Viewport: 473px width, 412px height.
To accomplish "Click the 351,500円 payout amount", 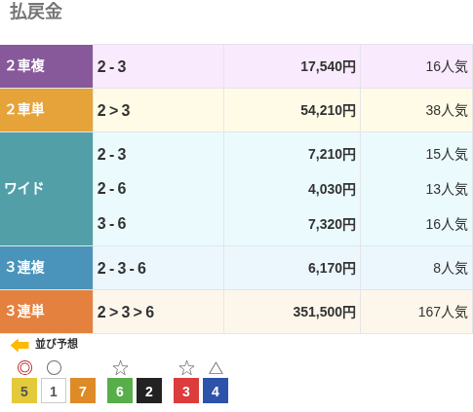I will tap(324, 312).
